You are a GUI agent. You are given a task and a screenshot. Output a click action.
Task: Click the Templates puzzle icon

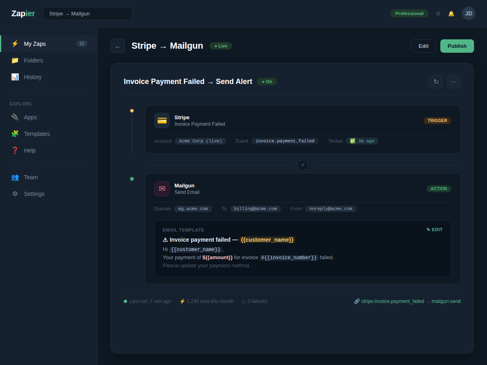click(x=15, y=133)
